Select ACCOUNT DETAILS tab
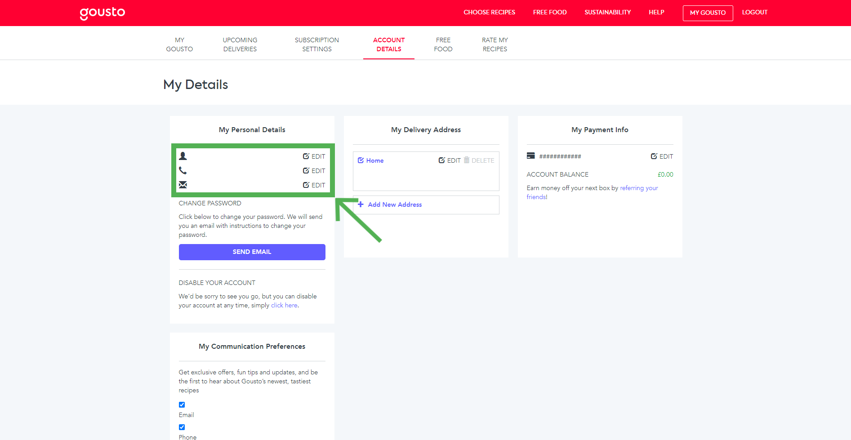The width and height of the screenshot is (851, 440). [x=389, y=44]
